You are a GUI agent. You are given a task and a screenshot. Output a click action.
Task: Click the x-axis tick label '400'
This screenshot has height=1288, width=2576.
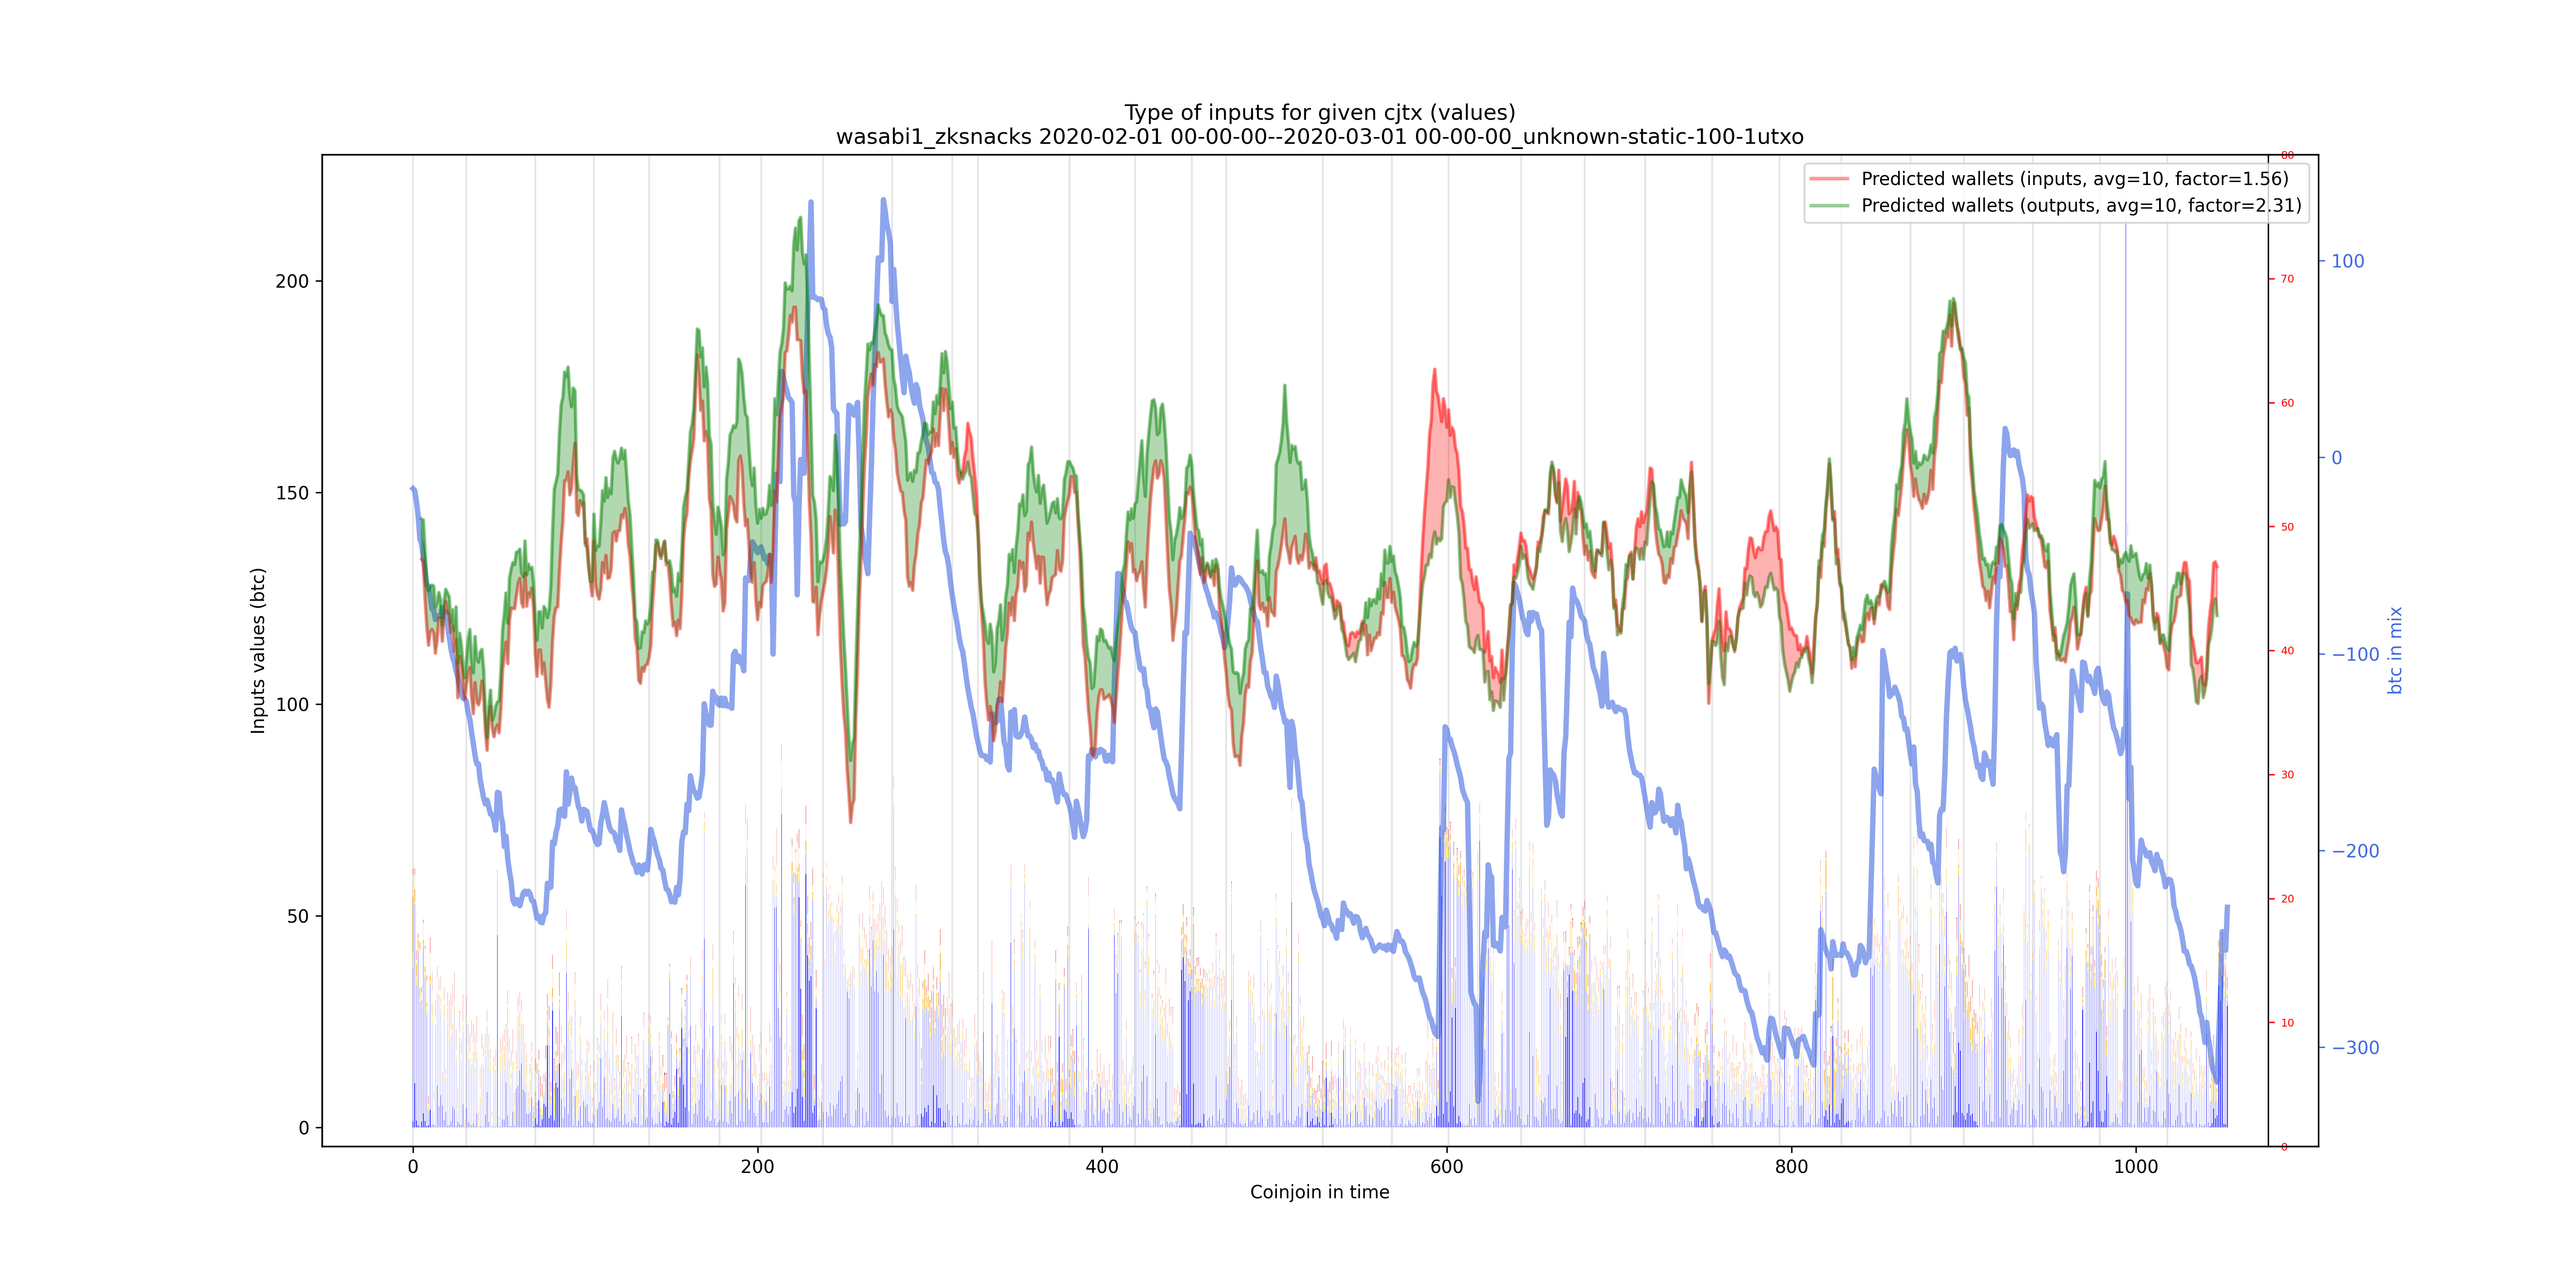click(x=1102, y=1166)
